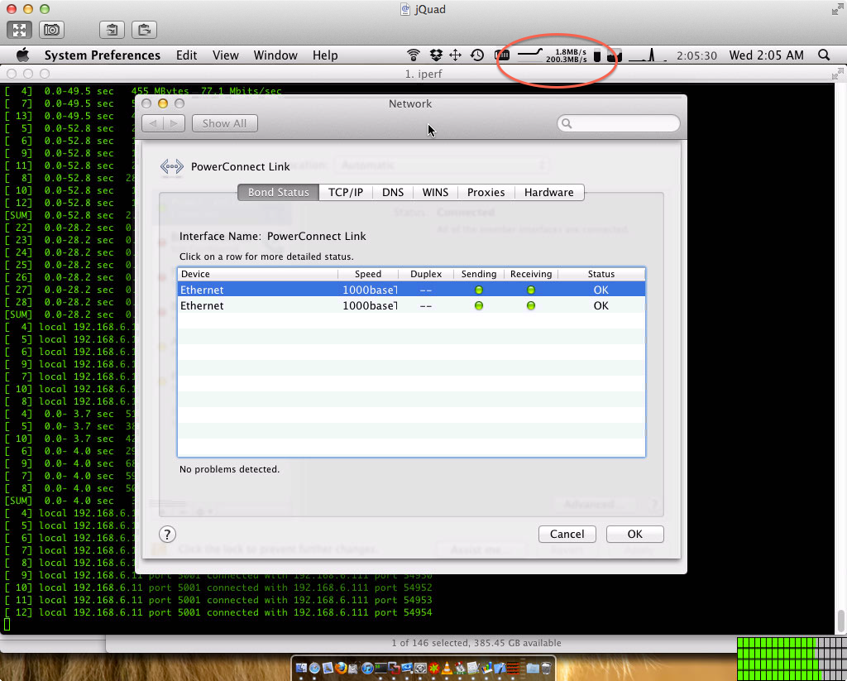Click '1 of 146 selected, 385.45 GB available' status
Viewport: 847px width, 681px height.
[476, 643]
